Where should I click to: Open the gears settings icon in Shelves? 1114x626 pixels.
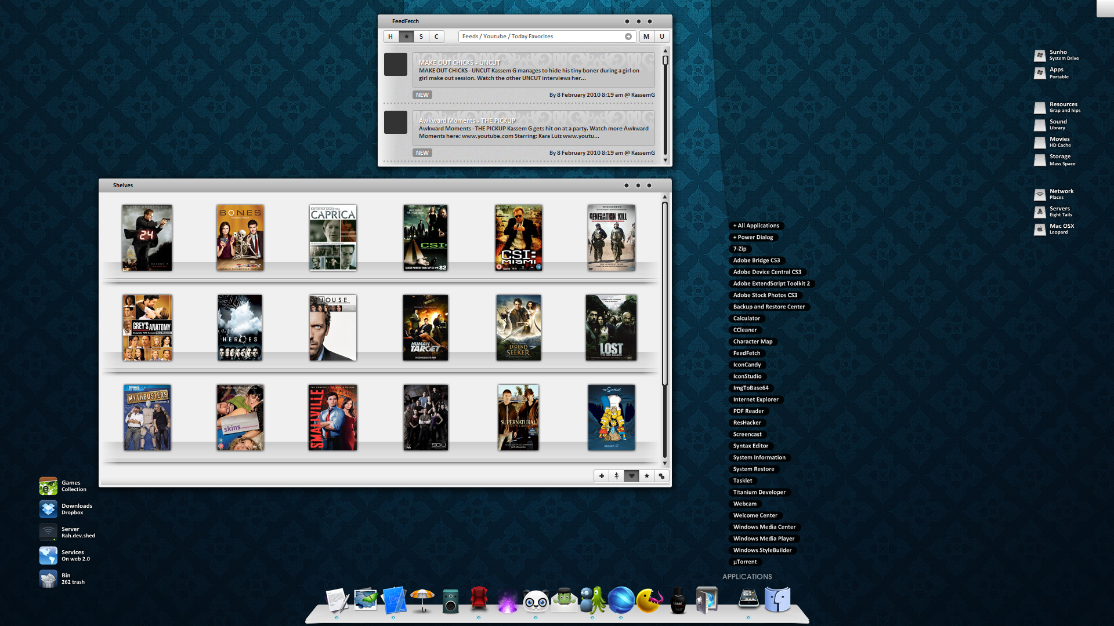(661, 476)
